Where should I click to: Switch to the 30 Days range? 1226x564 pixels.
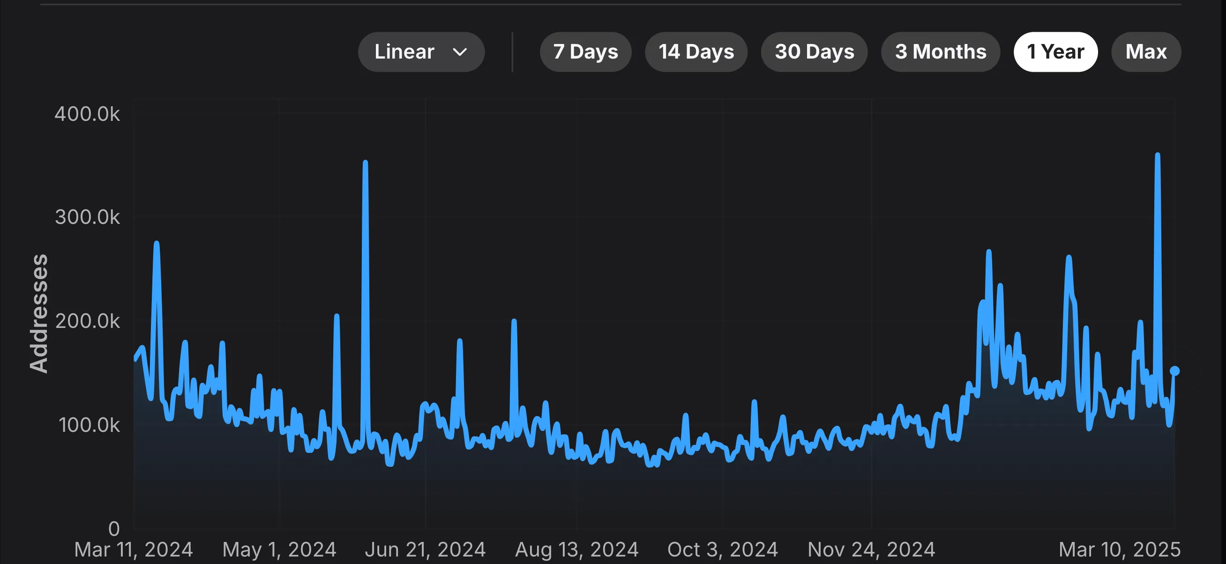click(x=814, y=52)
